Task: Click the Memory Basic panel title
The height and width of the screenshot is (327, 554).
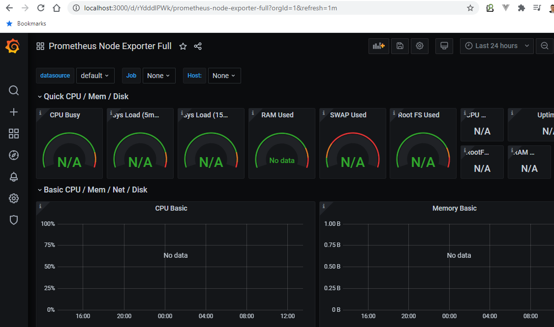Action: coord(454,208)
